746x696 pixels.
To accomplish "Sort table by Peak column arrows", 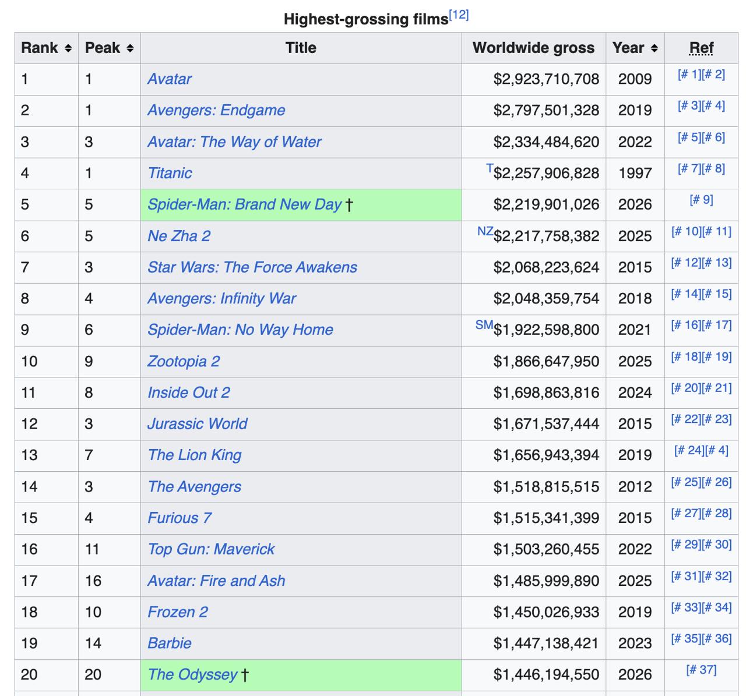I will point(130,48).
